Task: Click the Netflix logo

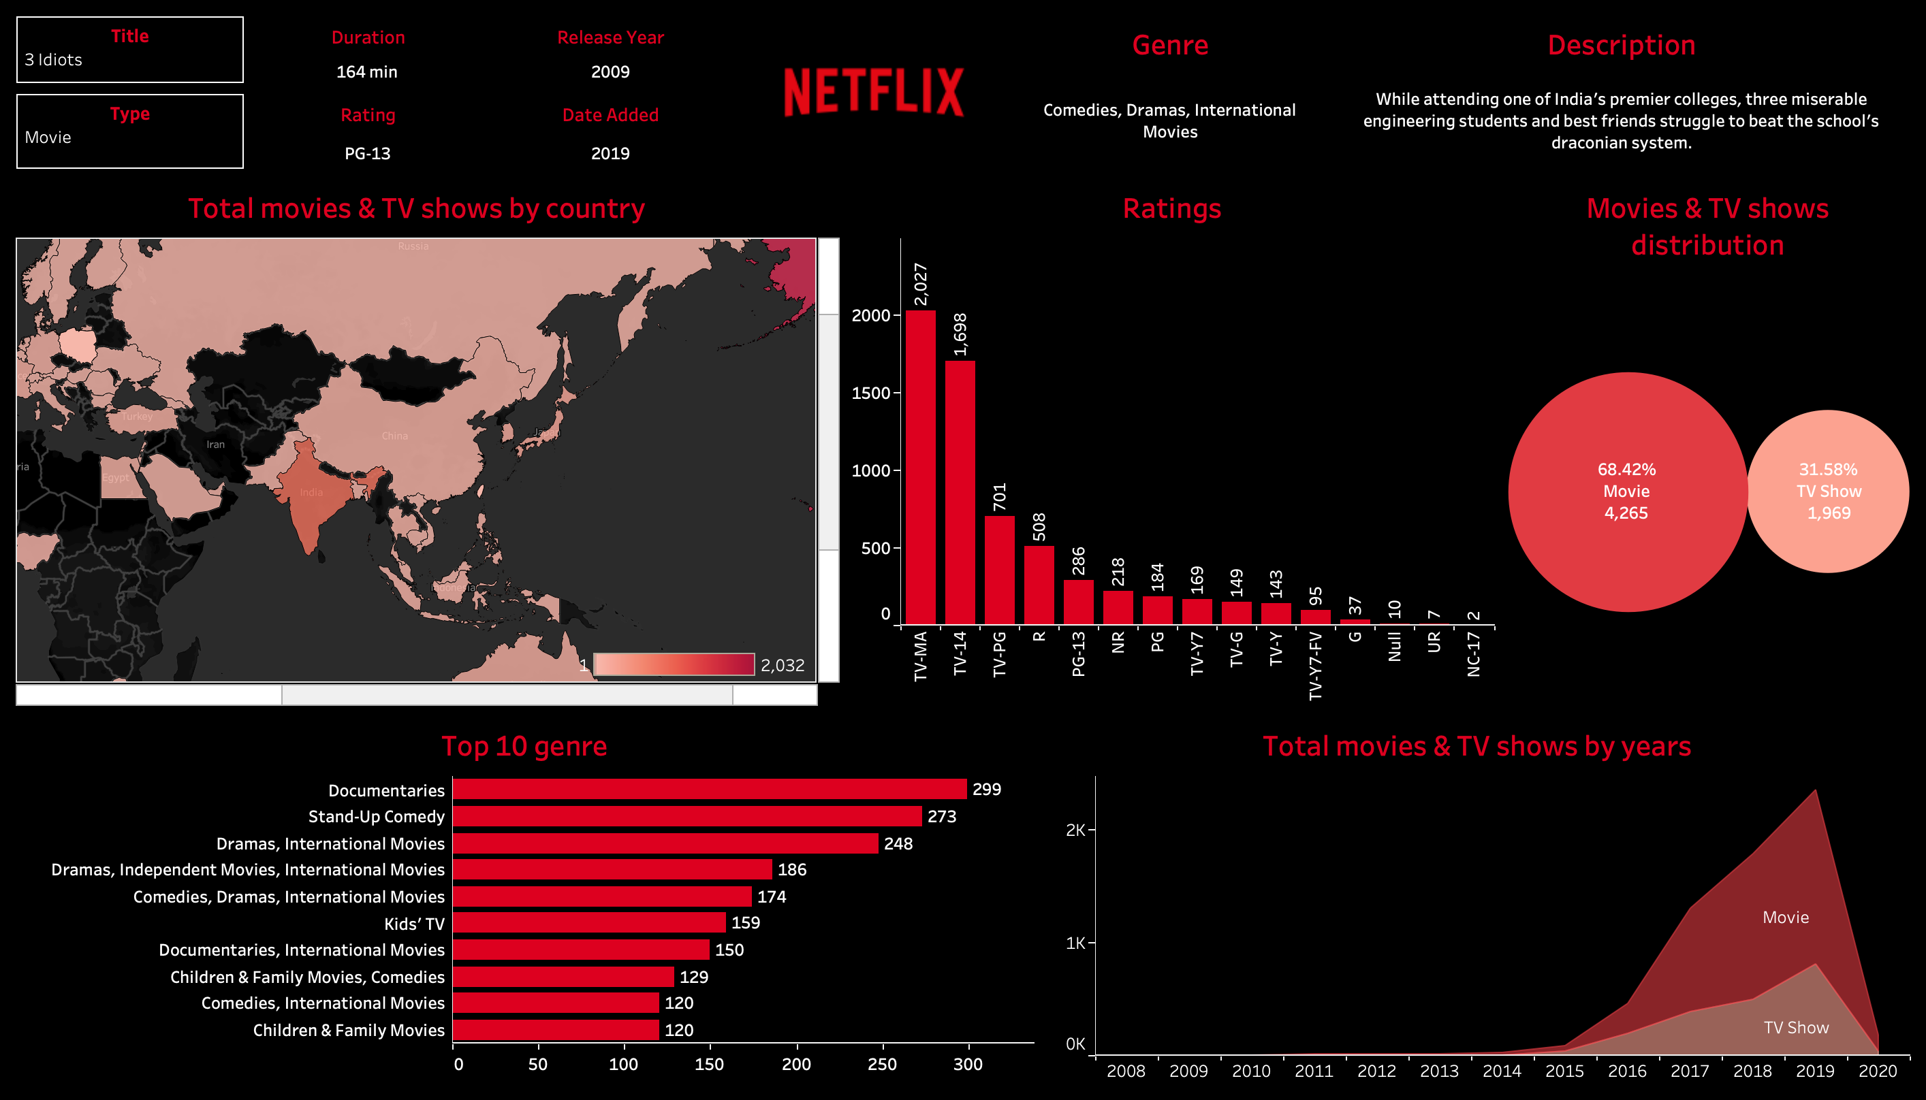Action: point(873,92)
